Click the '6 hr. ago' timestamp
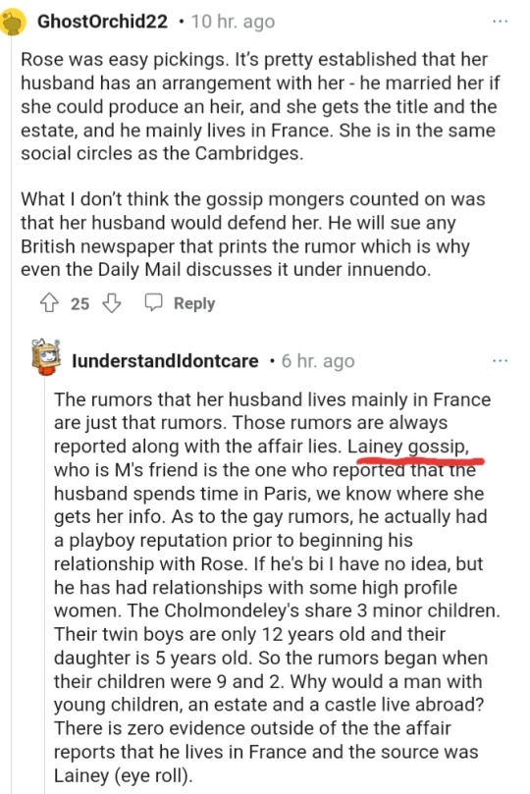The width and height of the screenshot is (530, 794). [x=318, y=360]
